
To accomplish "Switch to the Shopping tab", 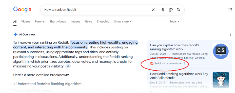I will [x=103, y=22].
